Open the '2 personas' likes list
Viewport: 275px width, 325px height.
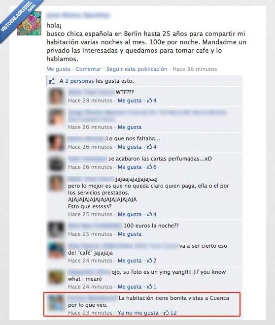79,81
